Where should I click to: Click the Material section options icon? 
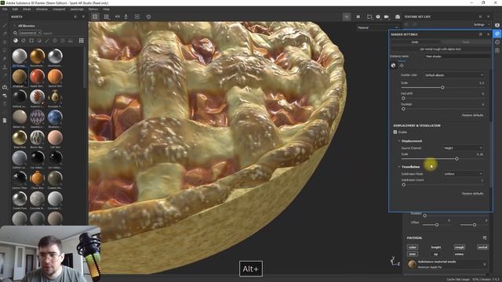click(485, 238)
